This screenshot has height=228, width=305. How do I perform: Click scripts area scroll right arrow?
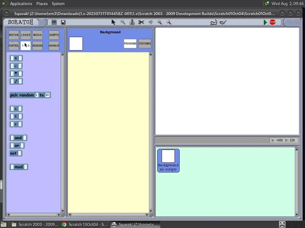[x=147, y=215]
